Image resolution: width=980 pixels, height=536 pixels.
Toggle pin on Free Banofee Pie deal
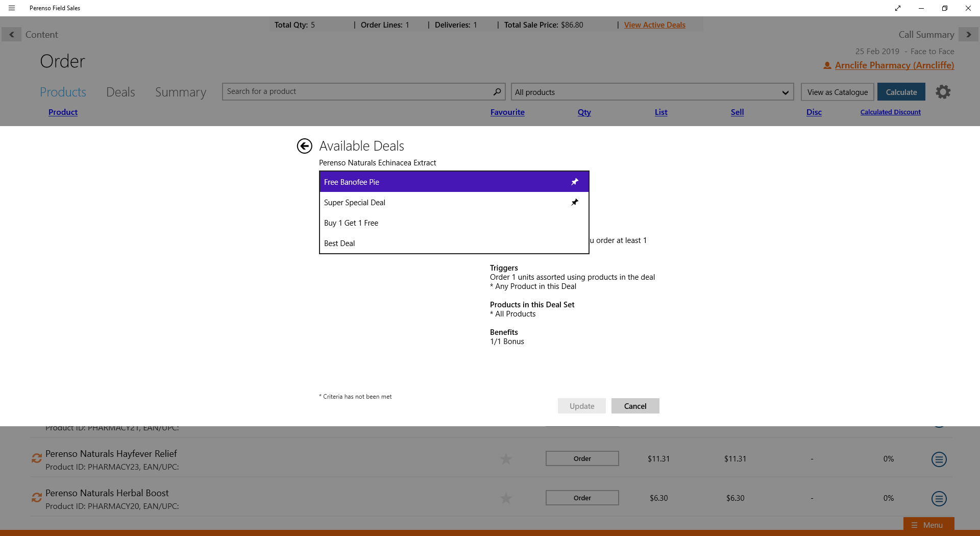tap(575, 182)
